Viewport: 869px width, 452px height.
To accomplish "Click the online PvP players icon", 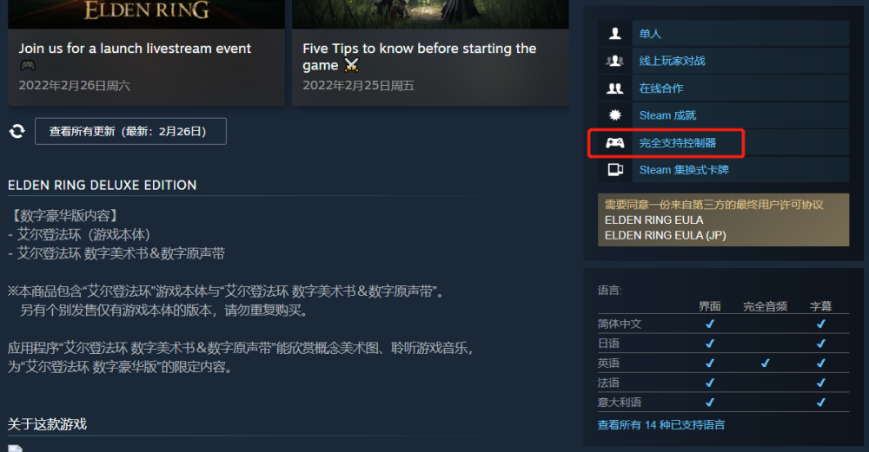I will click(614, 61).
